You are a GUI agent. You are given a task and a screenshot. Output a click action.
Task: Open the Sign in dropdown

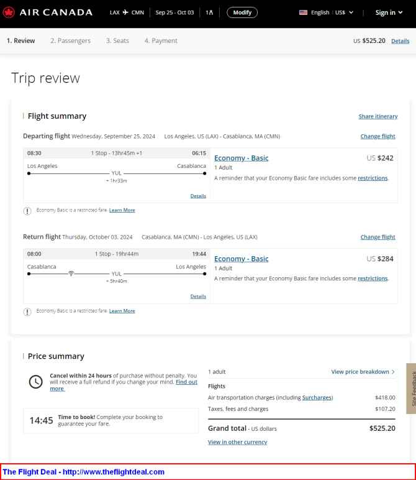pos(389,12)
